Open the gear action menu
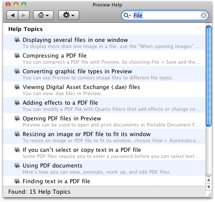The width and height of the screenshot is (215, 202). [x=69, y=15]
